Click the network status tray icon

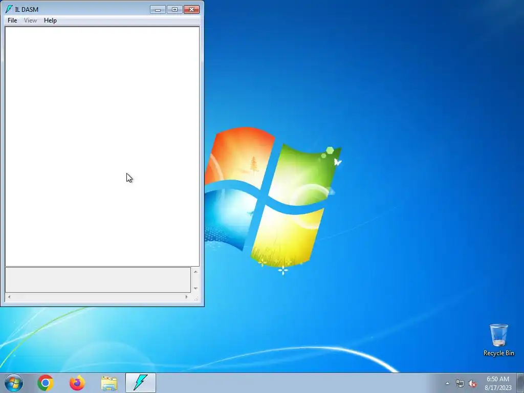click(460, 384)
